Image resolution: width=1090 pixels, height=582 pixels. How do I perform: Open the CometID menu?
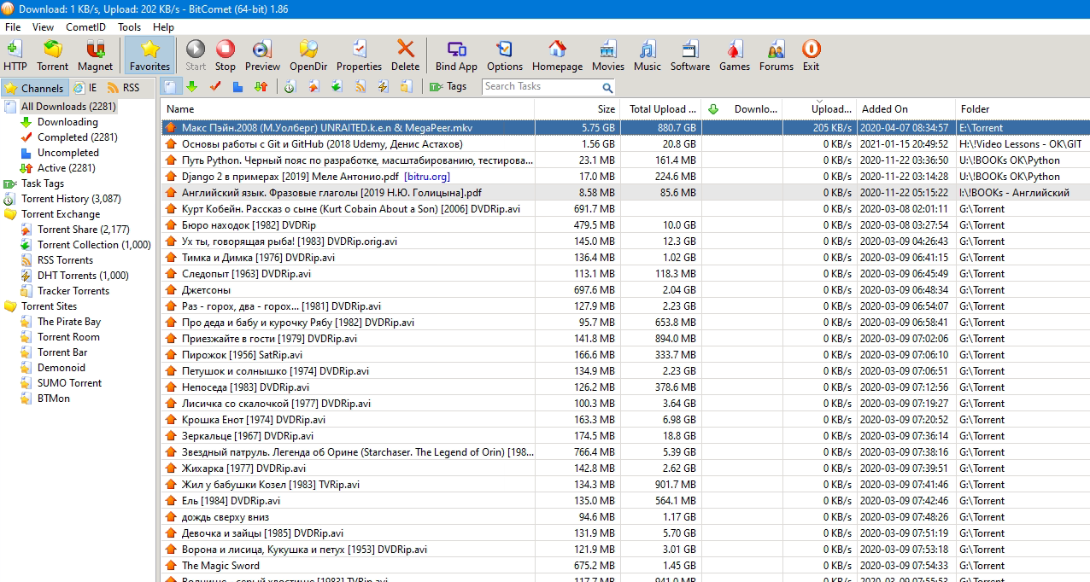(85, 26)
